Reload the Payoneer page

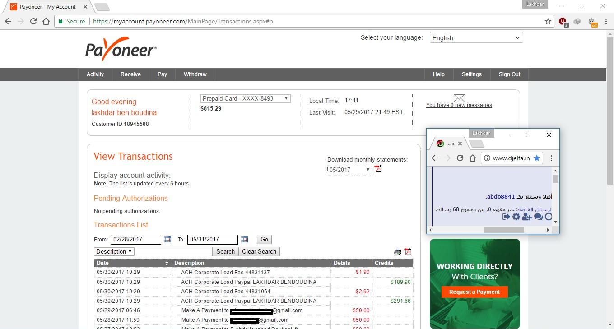pyautogui.click(x=33, y=21)
